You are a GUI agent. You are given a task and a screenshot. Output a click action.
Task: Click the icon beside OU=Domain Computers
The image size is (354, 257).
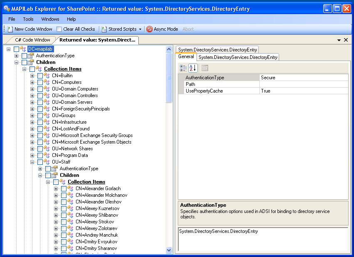click(47, 89)
